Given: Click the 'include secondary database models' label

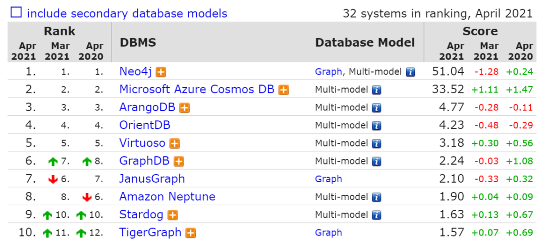Looking at the screenshot, I should [127, 14].
